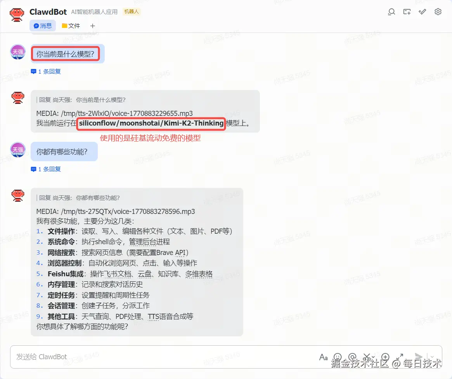Image resolution: width=452 pixels, height=379 pixels.
Task: Click the 机器人 tag
Action: click(x=132, y=12)
